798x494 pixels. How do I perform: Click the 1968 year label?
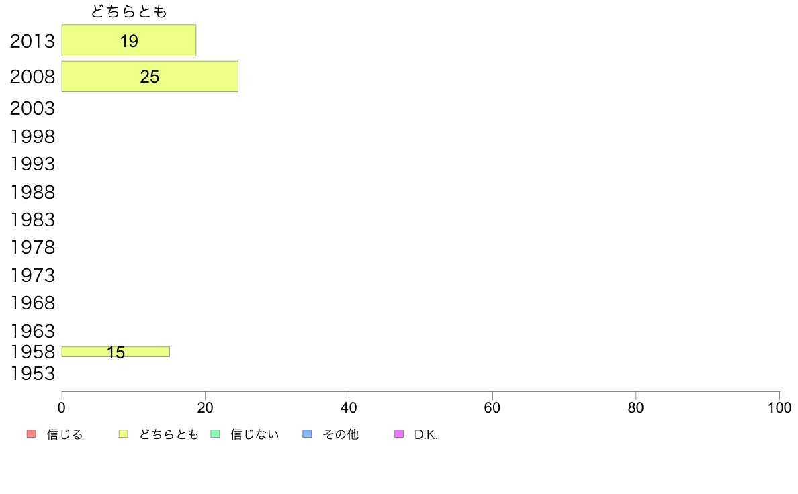32,303
